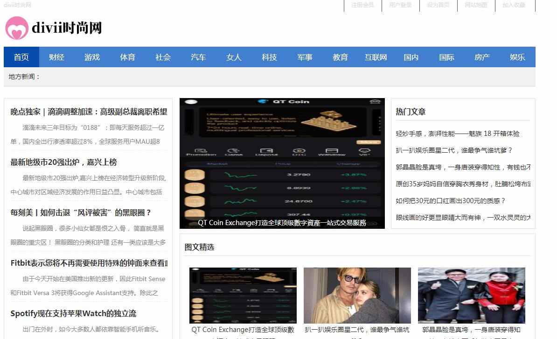Select the 体育 navigation item
This screenshot has height=339, width=557.
click(x=127, y=57)
